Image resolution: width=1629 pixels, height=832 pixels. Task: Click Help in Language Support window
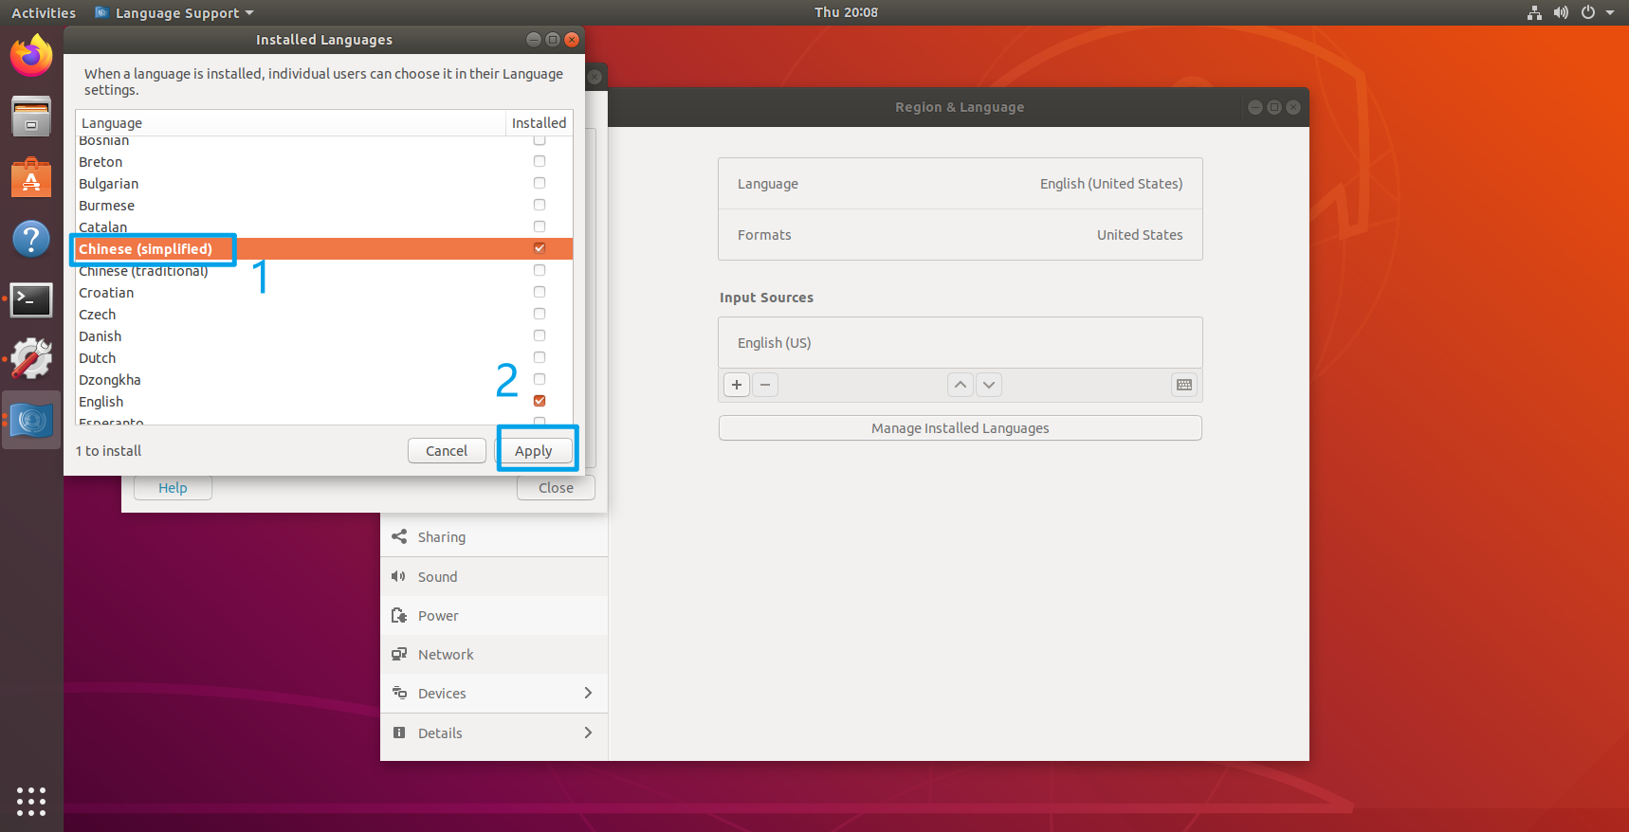pos(173,488)
